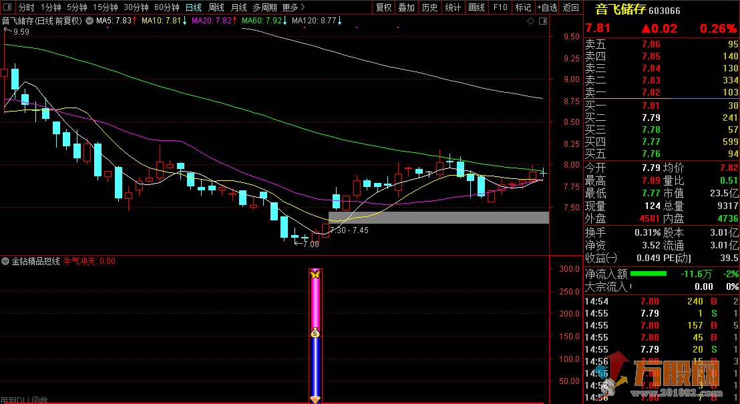Click the 最低 7.77 value
This screenshot has width=740, height=404.
[651, 193]
